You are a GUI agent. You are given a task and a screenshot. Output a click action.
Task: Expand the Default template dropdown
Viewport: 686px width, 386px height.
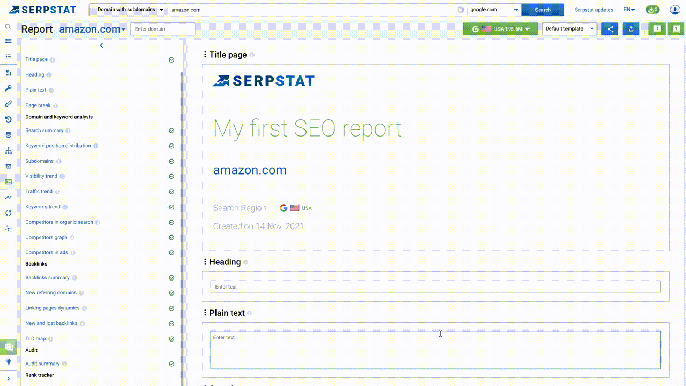569,29
